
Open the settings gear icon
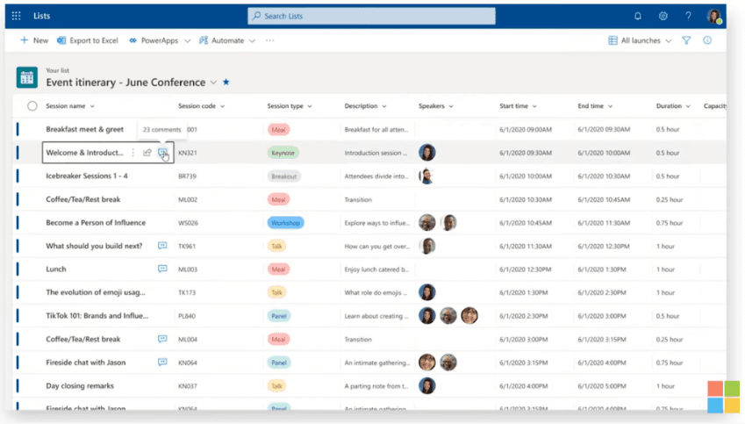(663, 16)
